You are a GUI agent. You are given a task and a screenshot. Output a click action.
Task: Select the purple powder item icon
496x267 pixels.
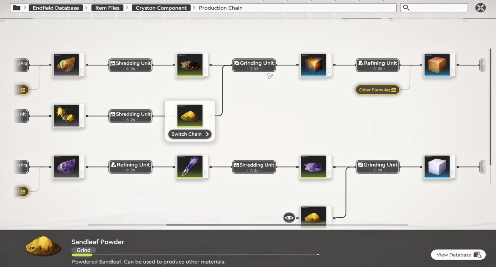point(313,167)
